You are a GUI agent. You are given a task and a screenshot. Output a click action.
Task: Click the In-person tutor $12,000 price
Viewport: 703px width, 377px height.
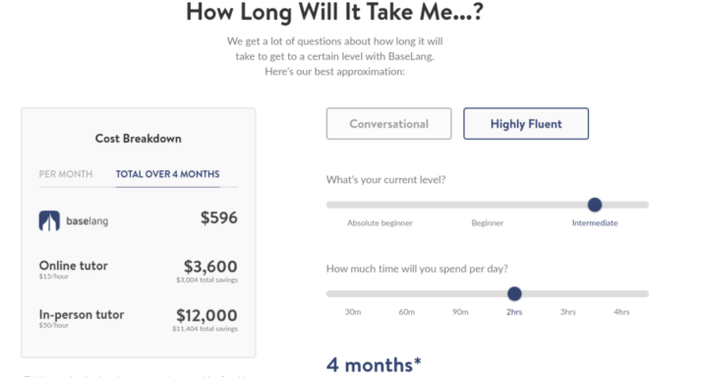point(206,315)
